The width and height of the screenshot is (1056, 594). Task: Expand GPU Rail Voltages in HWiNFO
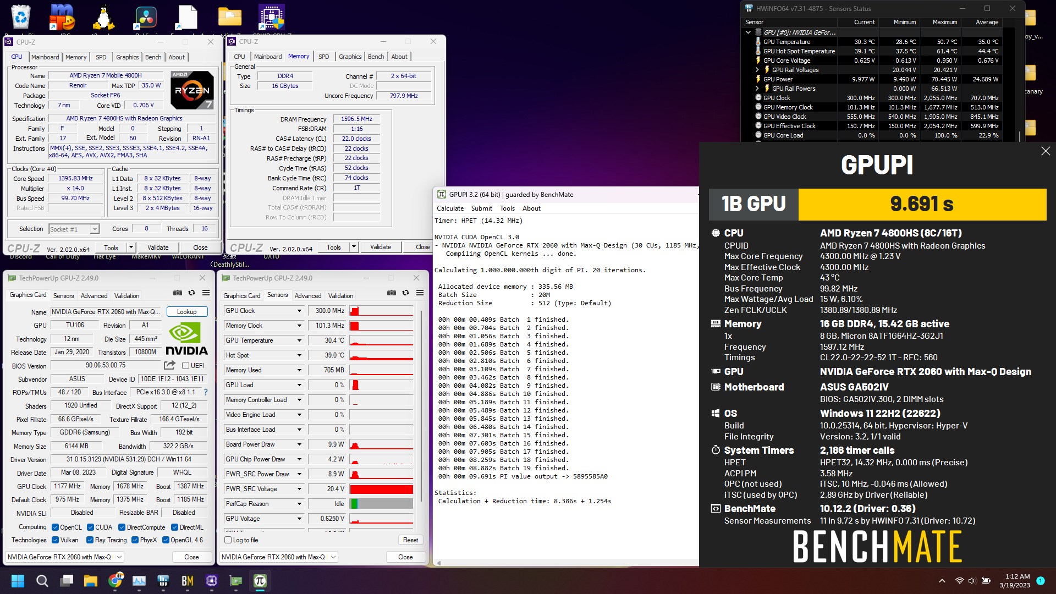tap(757, 70)
